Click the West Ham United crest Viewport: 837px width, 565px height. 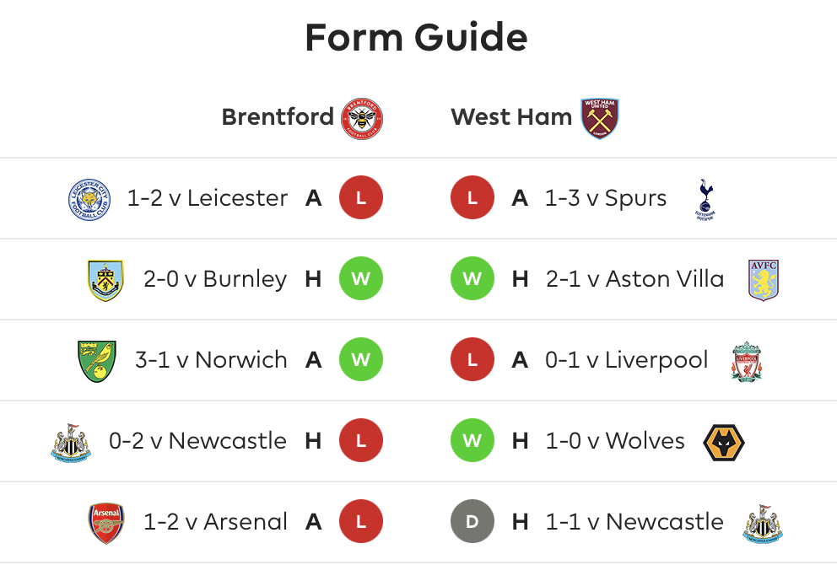599,118
